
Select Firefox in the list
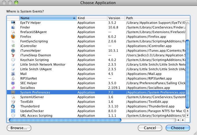[x=26, y=37]
